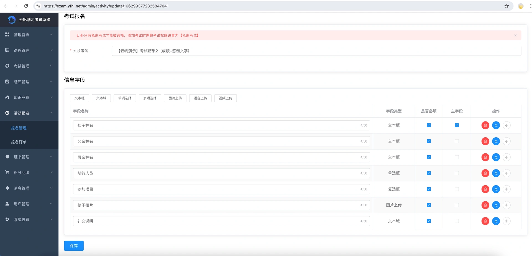The height and width of the screenshot is (256, 532).
Task: Expand the 管理首页 sidebar menu
Action: [x=29, y=35]
